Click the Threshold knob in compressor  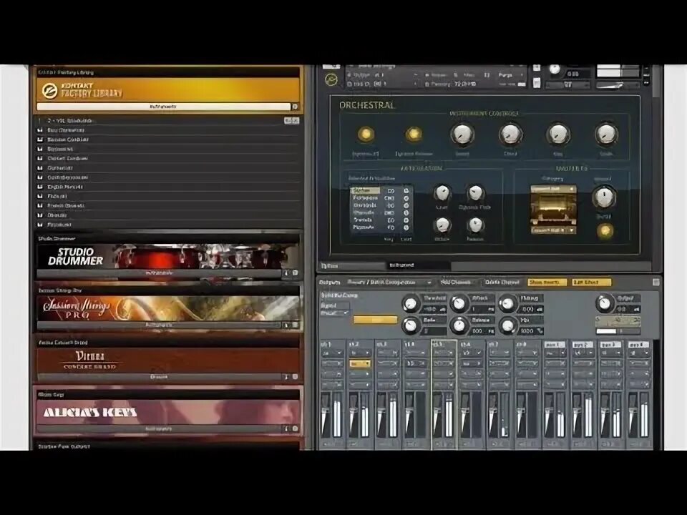(411, 303)
